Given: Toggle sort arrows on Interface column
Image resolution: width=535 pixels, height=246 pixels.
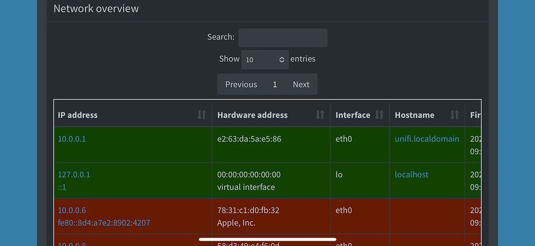Looking at the screenshot, I should coord(379,115).
